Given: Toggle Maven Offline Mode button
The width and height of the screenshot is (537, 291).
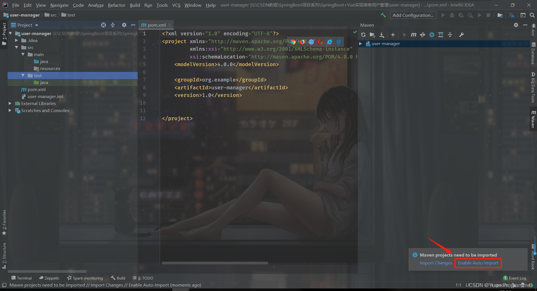Looking at the screenshot, I should 423,35.
